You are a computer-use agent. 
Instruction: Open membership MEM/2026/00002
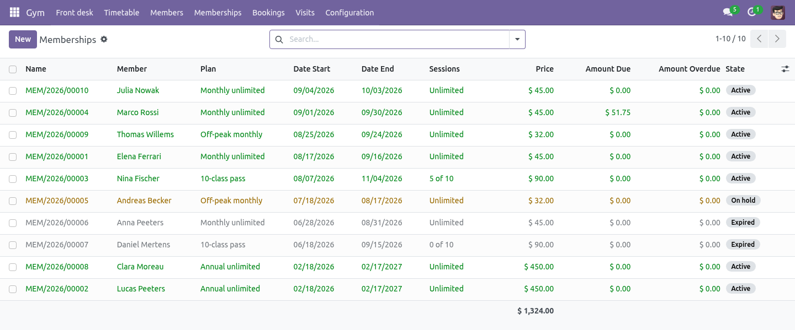[x=57, y=289]
